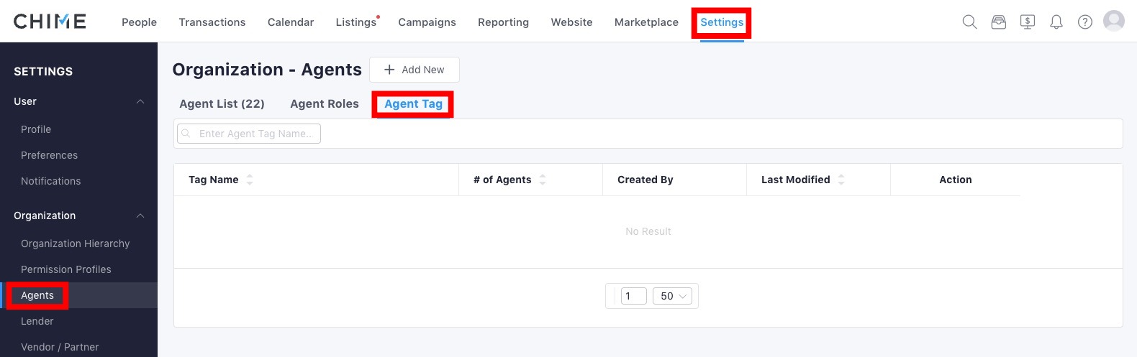Go to Permission Profiles settings
This screenshot has height=357, width=1137.
pyautogui.click(x=66, y=269)
